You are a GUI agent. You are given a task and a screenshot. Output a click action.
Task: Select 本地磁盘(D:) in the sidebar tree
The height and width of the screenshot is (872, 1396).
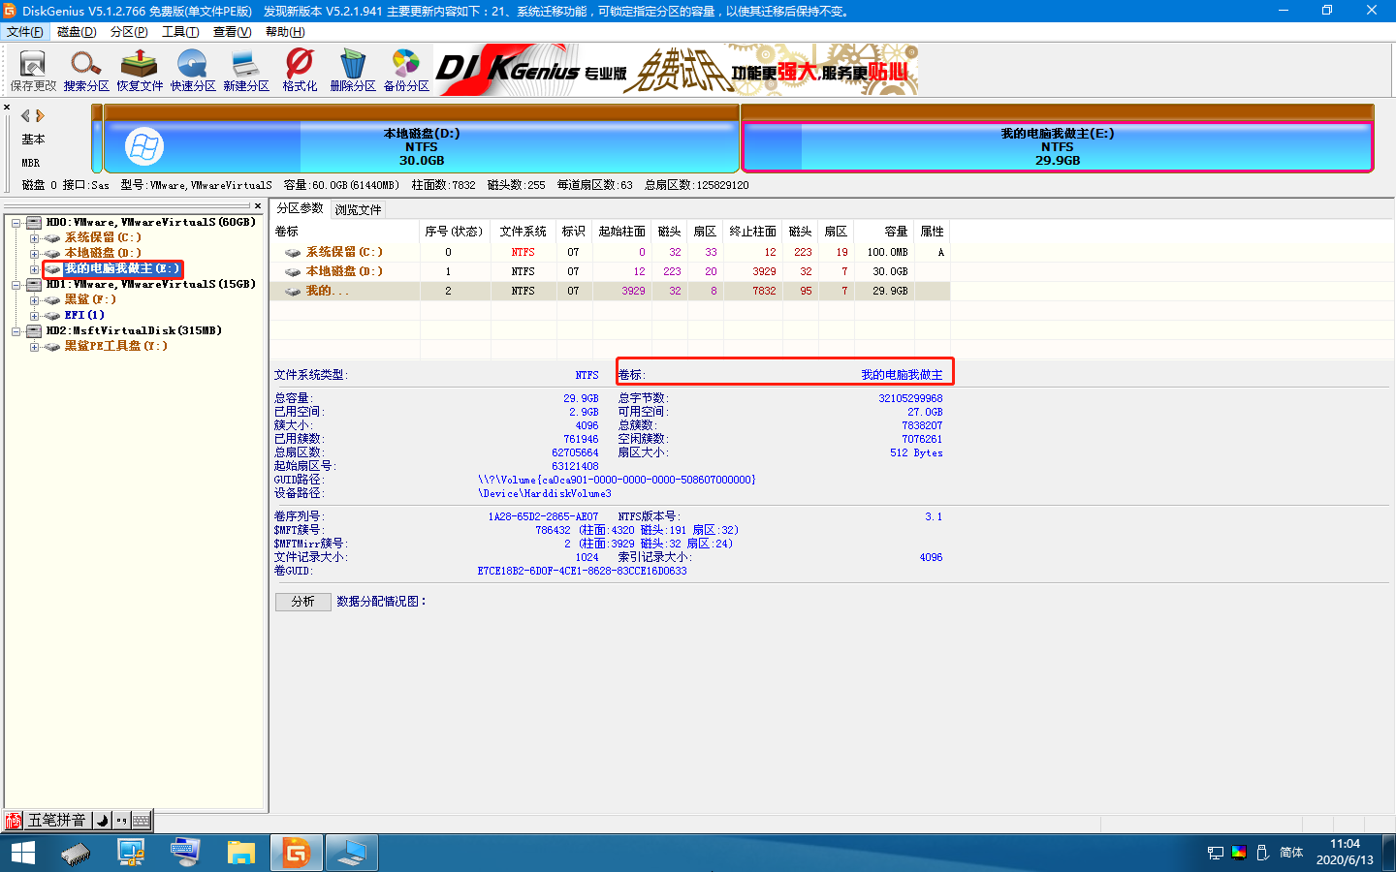pos(98,252)
